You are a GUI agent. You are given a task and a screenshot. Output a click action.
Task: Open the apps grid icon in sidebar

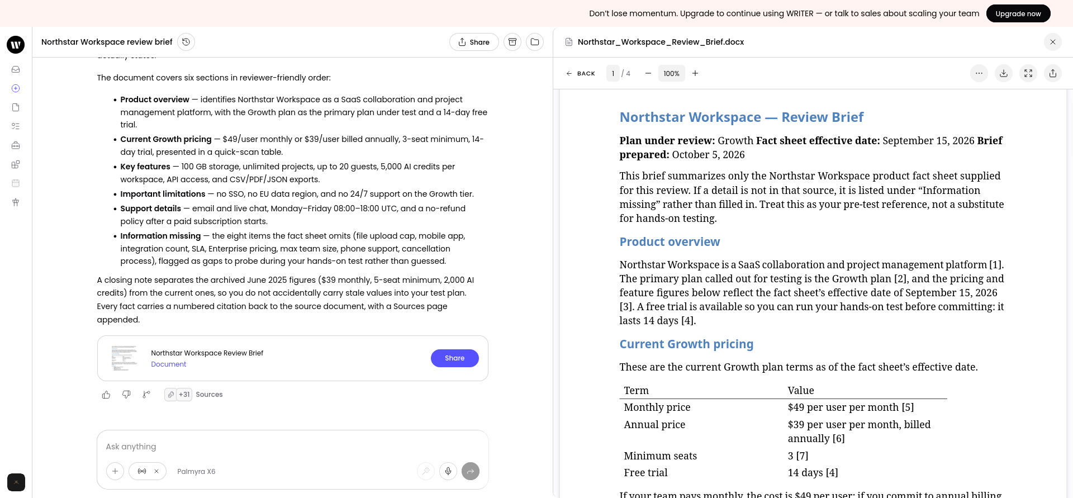pyautogui.click(x=16, y=164)
